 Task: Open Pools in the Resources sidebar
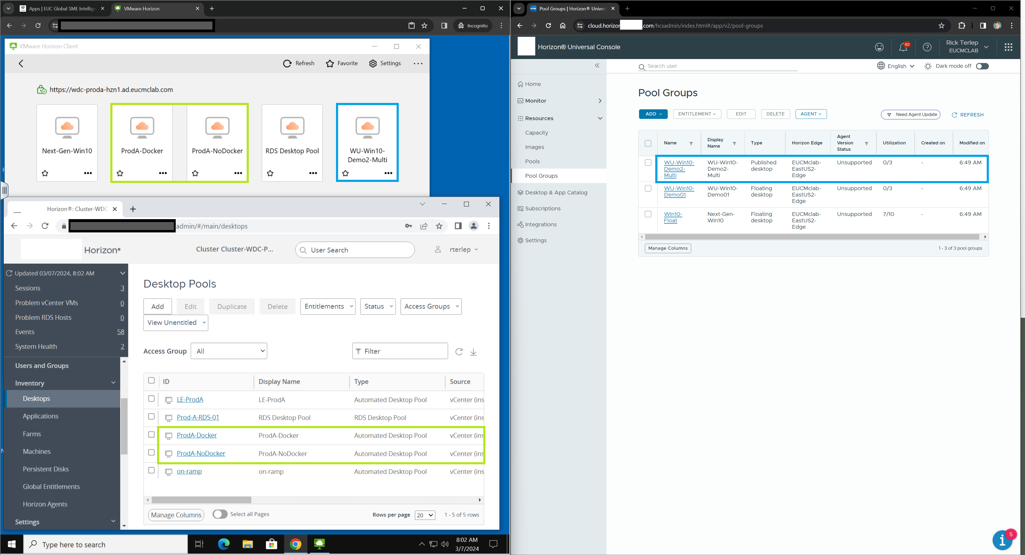[x=532, y=162]
